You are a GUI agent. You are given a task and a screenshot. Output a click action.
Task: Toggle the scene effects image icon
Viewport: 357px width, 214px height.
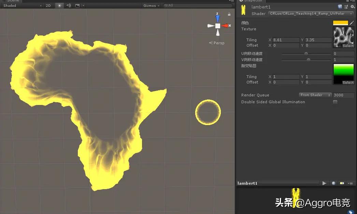tap(77, 5)
